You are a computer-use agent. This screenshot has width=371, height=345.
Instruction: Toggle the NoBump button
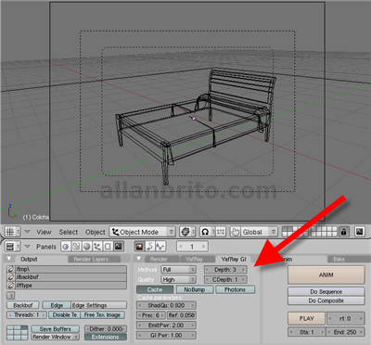(x=195, y=289)
